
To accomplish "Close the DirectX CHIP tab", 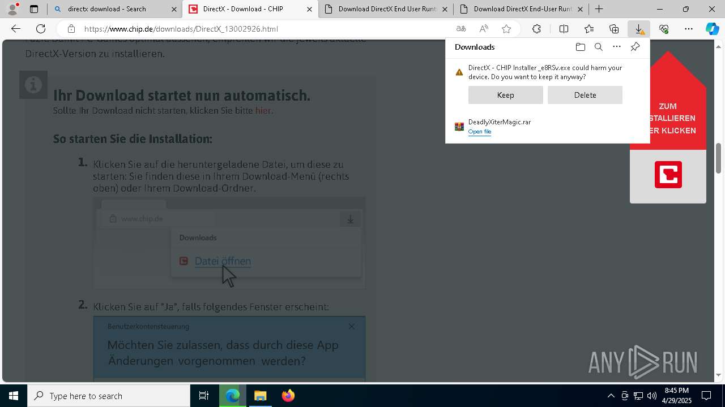I will pyautogui.click(x=309, y=9).
